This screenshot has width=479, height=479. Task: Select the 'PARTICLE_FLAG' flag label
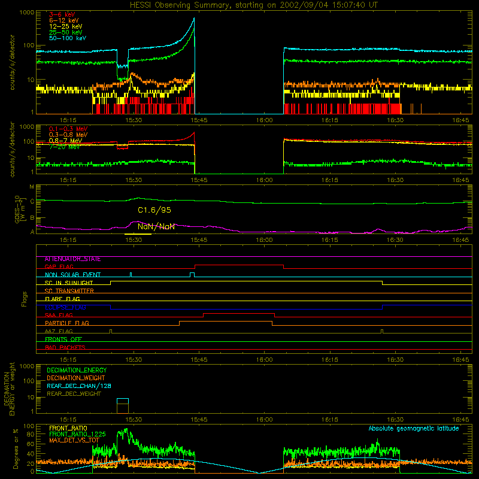pyautogui.click(x=67, y=323)
